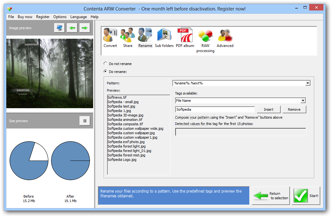Open the Options menu
This screenshot has width=332, height=217.
pos(60,17)
